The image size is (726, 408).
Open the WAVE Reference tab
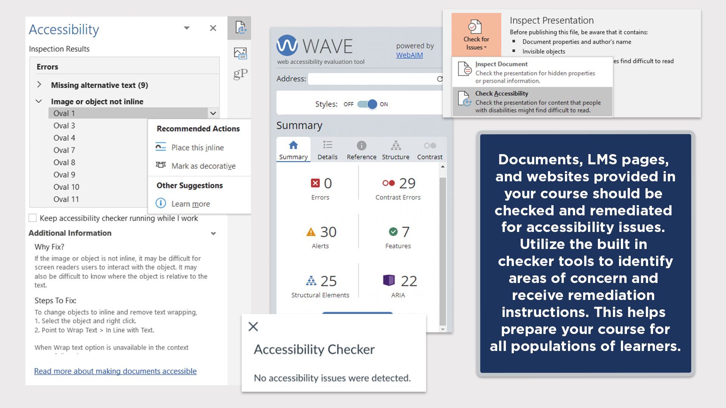point(361,150)
